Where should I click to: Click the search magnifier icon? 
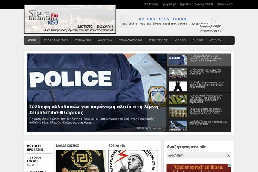pos(228,155)
